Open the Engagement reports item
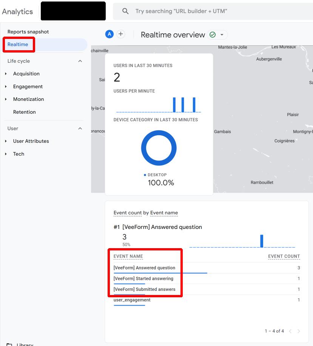The width and height of the screenshot is (313, 346). (28, 86)
